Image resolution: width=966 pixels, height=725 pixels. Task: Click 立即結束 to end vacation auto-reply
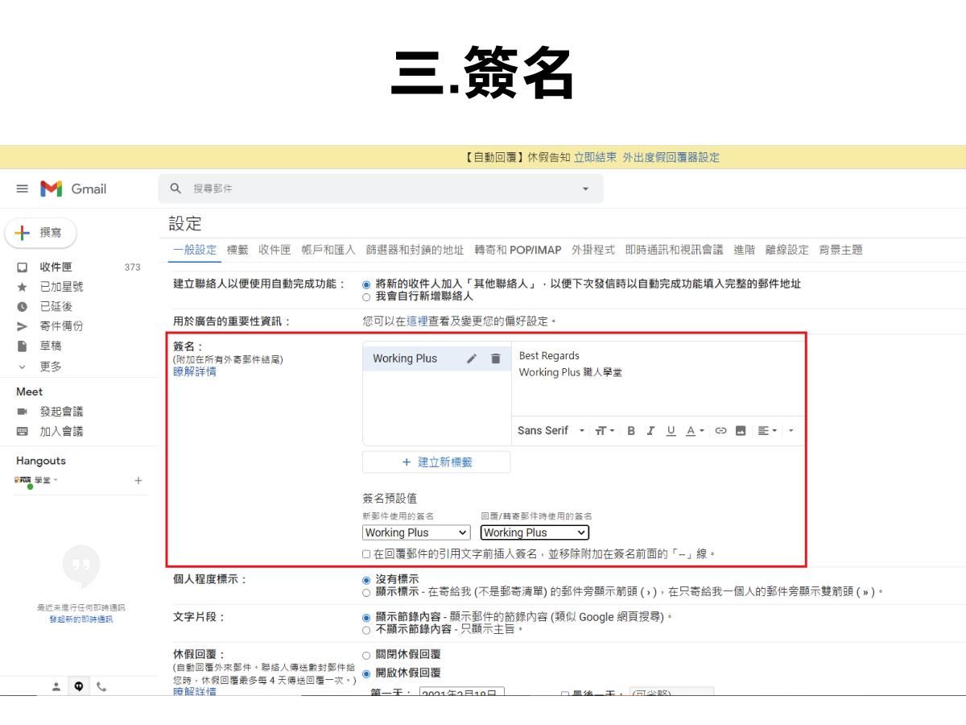[x=597, y=158]
